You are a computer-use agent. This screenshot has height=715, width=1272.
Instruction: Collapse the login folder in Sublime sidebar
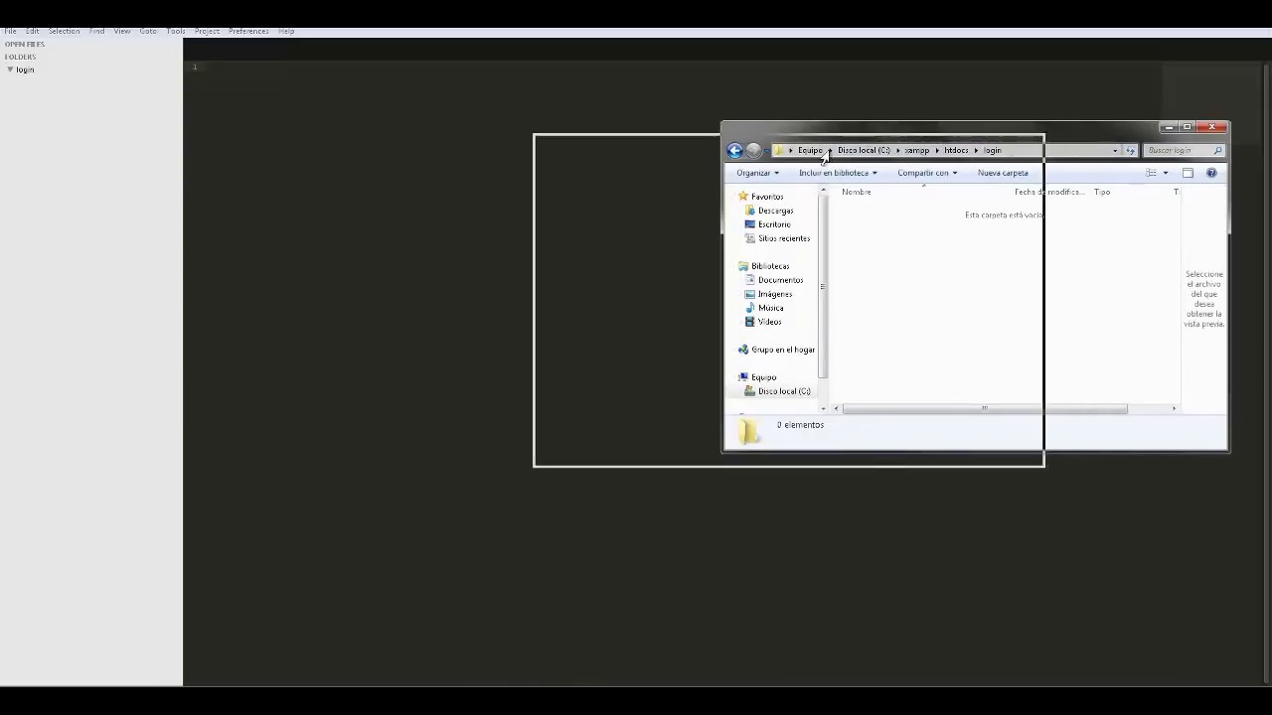point(10,70)
